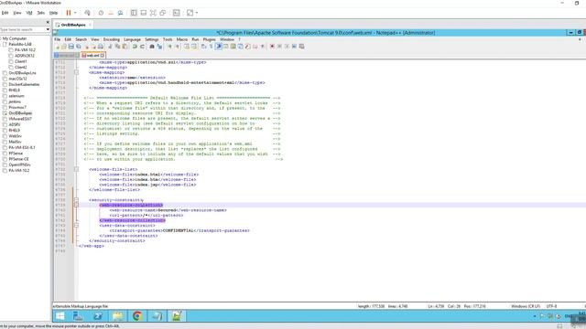Screen dimensions: 586x329
Task: Select DockerKubernetes VM in library
Action: pyautogui.click(x=24, y=84)
